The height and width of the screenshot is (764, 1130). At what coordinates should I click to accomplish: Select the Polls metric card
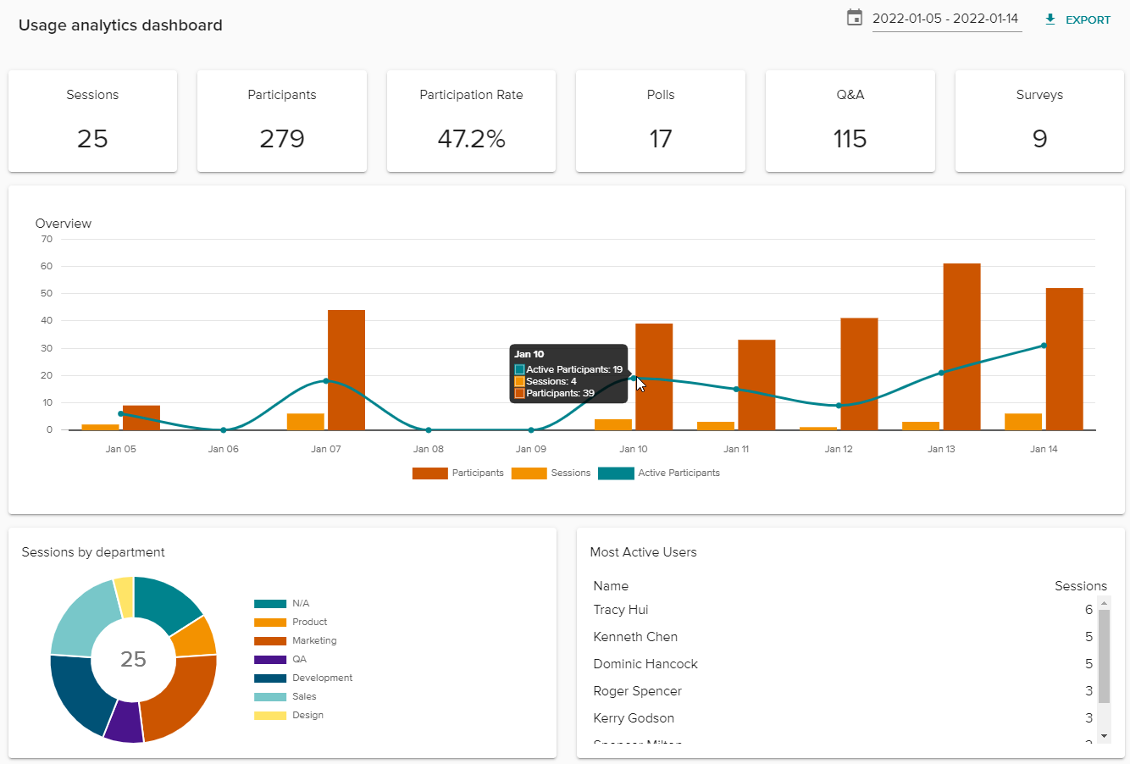[x=660, y=120]
